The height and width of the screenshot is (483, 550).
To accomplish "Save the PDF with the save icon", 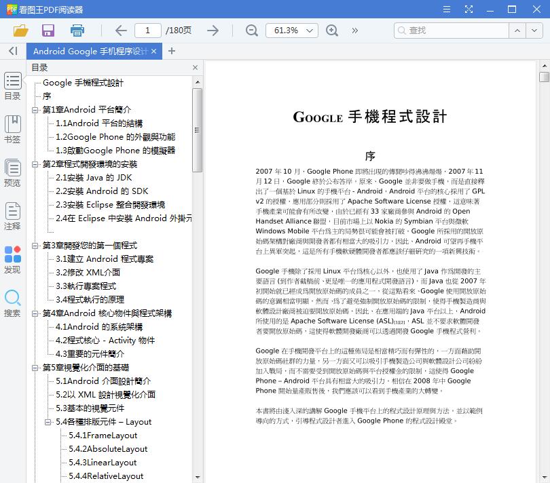I will [x=48, y=31].
